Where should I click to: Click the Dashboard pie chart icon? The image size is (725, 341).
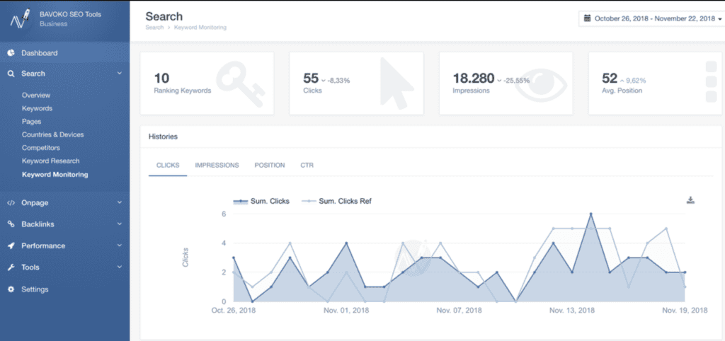(11, 53)
